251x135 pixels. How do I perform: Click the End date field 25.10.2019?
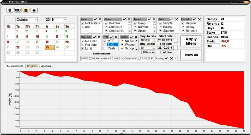click(166, 48)
